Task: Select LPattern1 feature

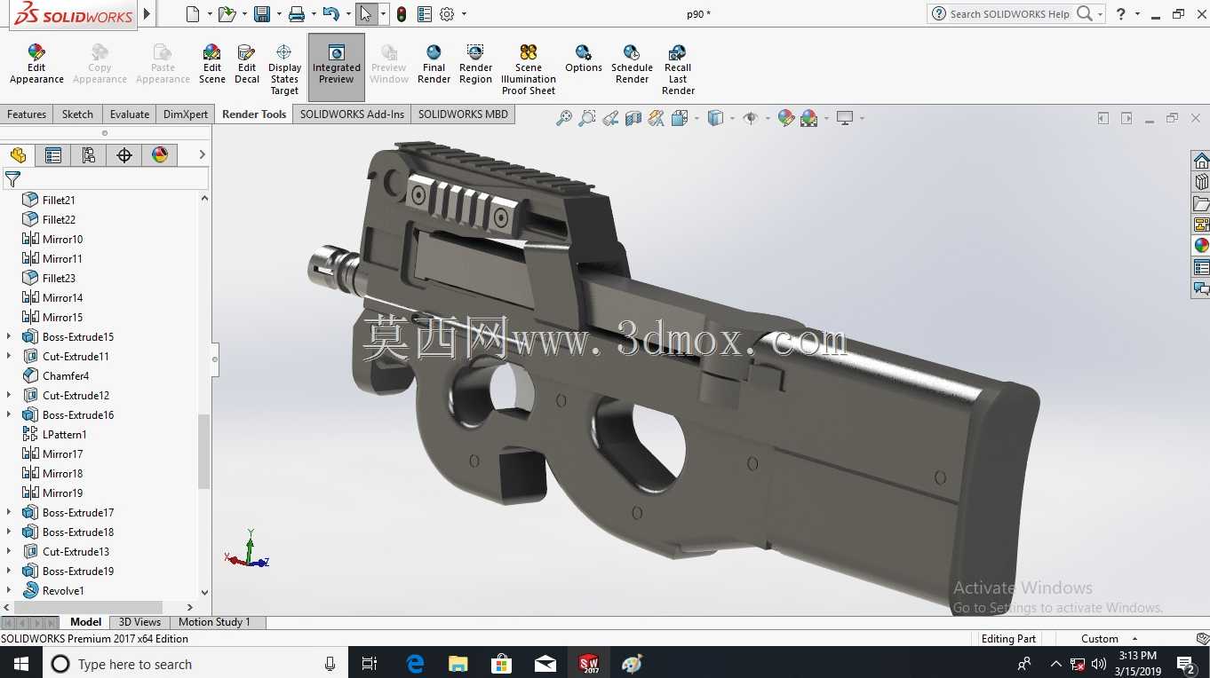Action: pos(64,434)
